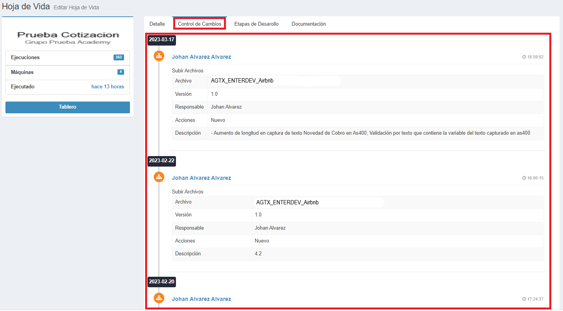Click the Editar Hoja de Vida subtitle
The height and width of the screenshot is (311, 563).
coord(76,7)
